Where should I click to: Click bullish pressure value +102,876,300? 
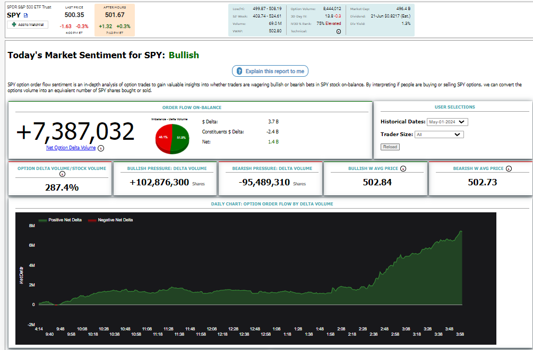click(x=159, y=183)
